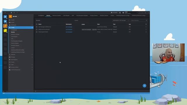The image size is (187, 105).
Task: Switch to the Secrets tab
Action: (48, 15)
